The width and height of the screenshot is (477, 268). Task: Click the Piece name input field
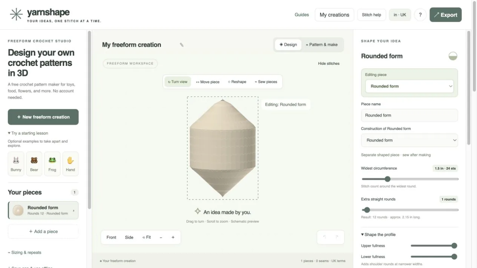click(410, 116)
